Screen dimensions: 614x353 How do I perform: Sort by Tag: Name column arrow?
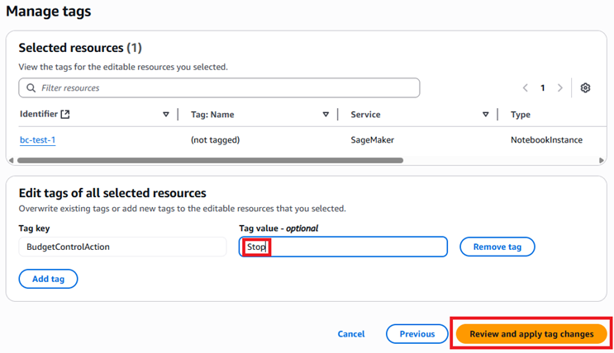[326, 115]
